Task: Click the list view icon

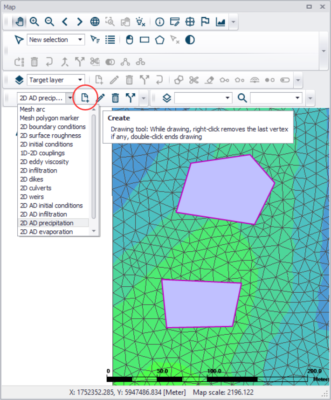Action: 110,40
